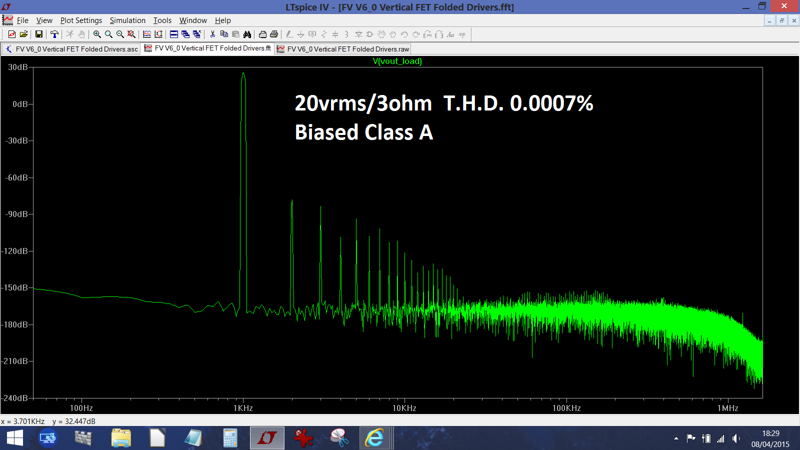Click the New Schematic toolbar icon
Screen dimensions: 800x450
11,34
